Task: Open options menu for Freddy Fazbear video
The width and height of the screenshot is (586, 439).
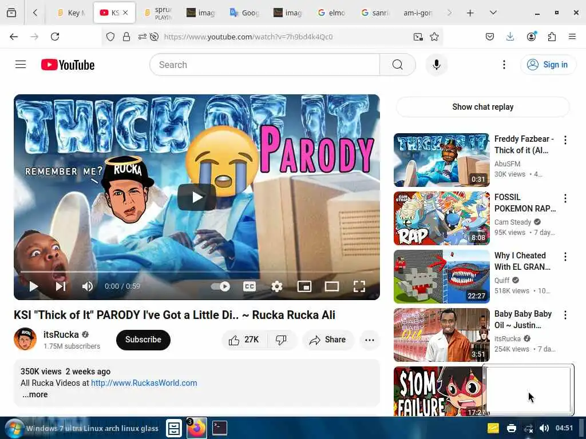Action: click(565, 140)
